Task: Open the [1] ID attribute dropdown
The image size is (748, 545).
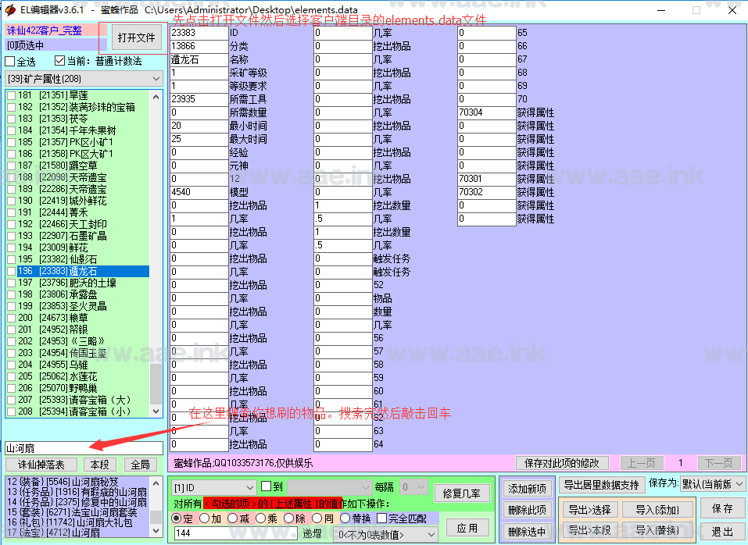Action: click(x=213, y=487)
